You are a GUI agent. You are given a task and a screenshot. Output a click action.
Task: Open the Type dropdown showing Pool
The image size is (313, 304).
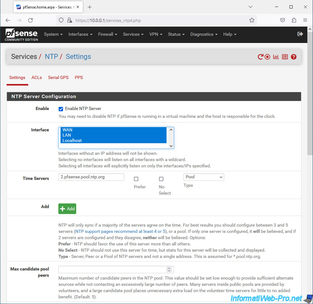click(x=204, y=177)
